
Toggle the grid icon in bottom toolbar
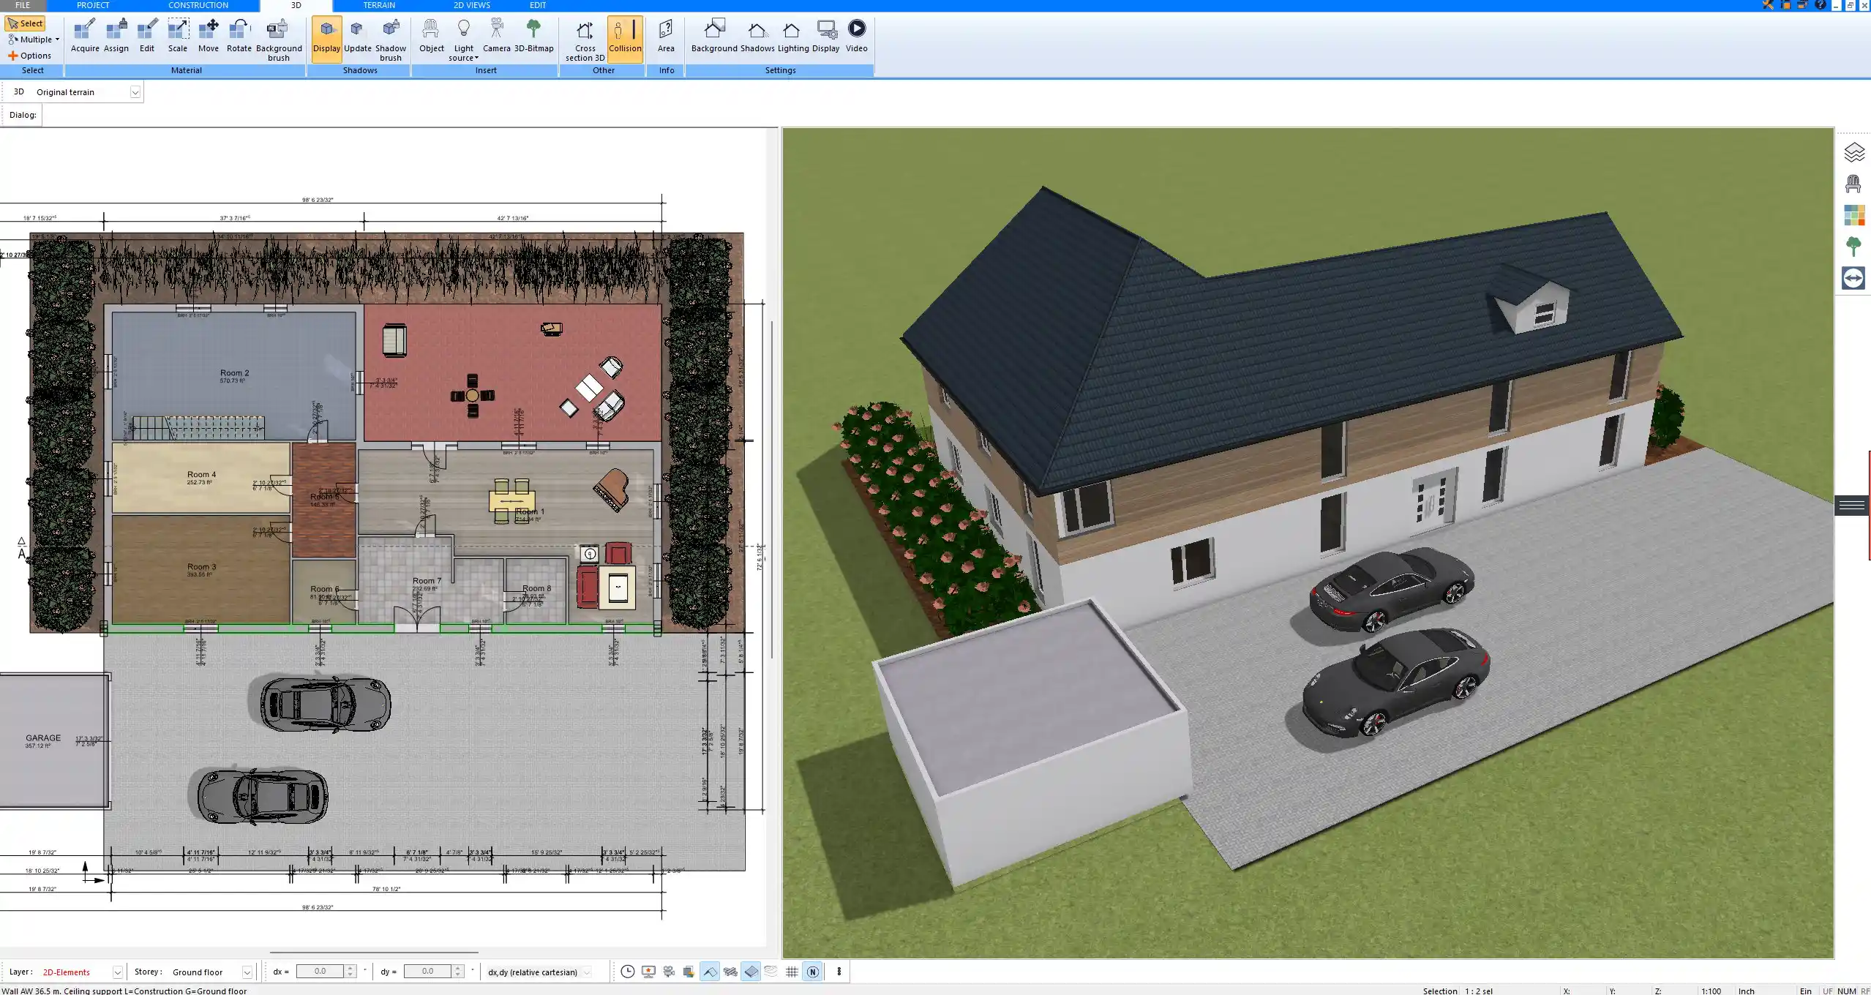792,972
